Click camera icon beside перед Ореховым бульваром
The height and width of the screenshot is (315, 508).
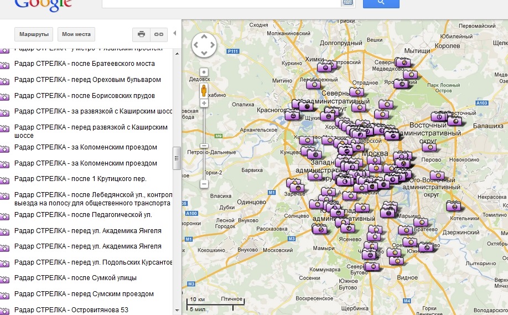pos(4,81)
